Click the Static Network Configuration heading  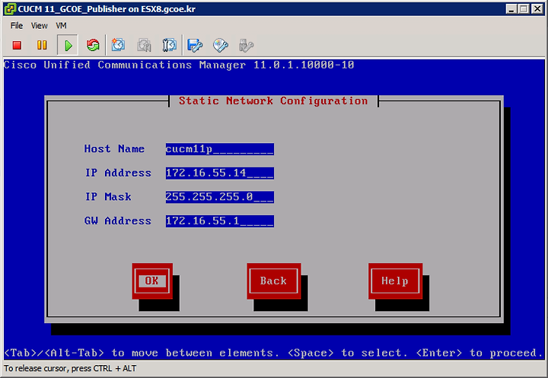(273, 101)
